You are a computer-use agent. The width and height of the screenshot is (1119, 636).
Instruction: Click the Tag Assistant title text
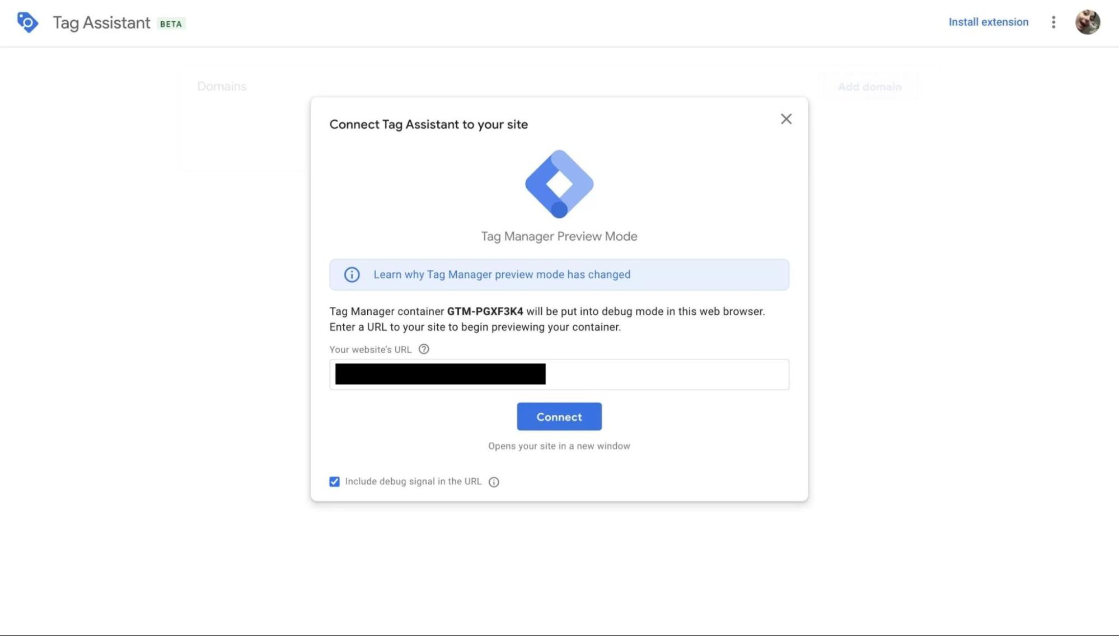[x=101, y=22]
